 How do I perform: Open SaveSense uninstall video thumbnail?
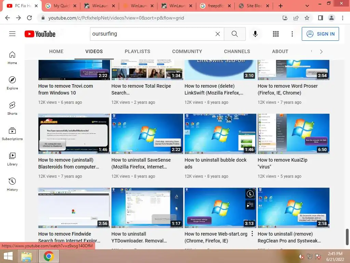coord(147,134)
